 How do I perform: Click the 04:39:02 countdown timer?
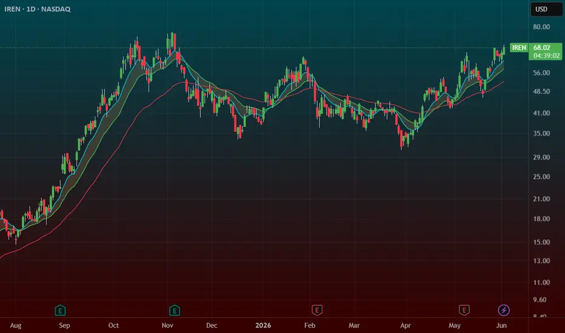coord(546,56)
